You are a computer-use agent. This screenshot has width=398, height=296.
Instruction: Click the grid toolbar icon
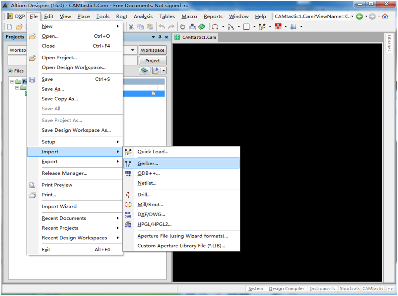293,27
